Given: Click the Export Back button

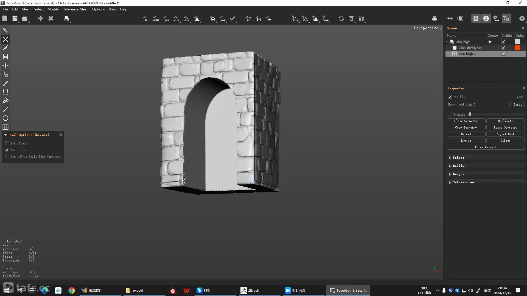Looking at the screenshot, I should click(505, 134).
